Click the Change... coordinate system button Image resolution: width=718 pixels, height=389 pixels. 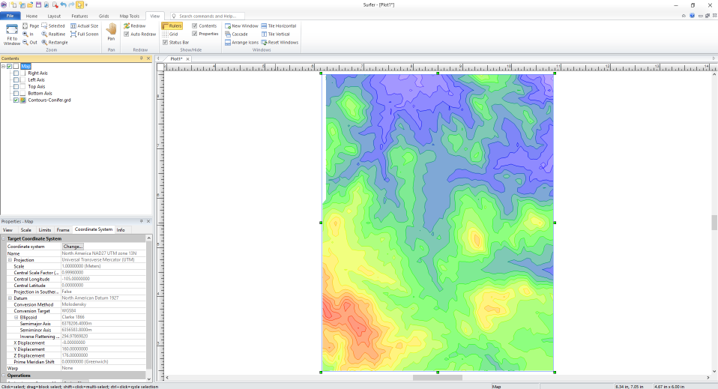(73, 247)
